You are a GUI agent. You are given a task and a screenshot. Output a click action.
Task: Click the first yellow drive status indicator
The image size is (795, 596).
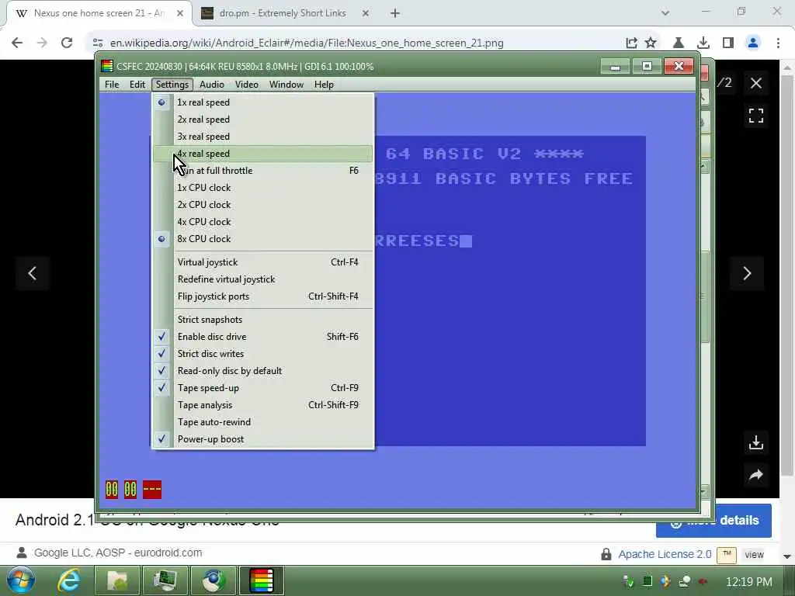pyautogui.click(x=112, y=490)
